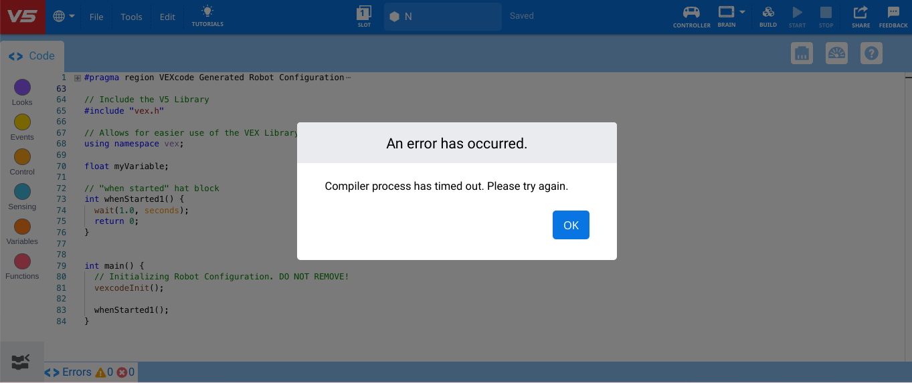Click the Start play button
The width and height of the screenshot is (912, 383).
click(797, 17)
